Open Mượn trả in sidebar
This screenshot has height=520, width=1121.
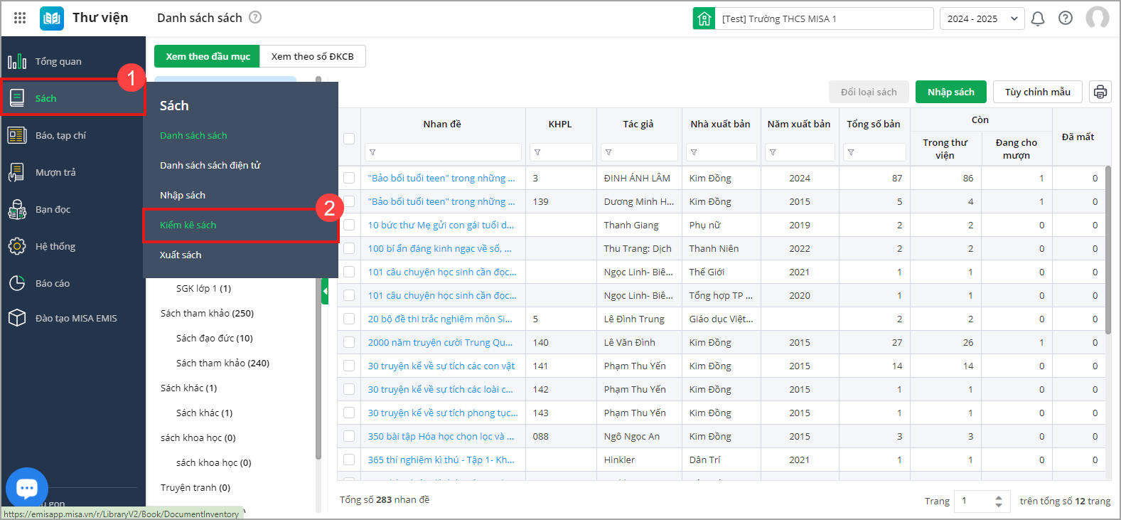73,172
